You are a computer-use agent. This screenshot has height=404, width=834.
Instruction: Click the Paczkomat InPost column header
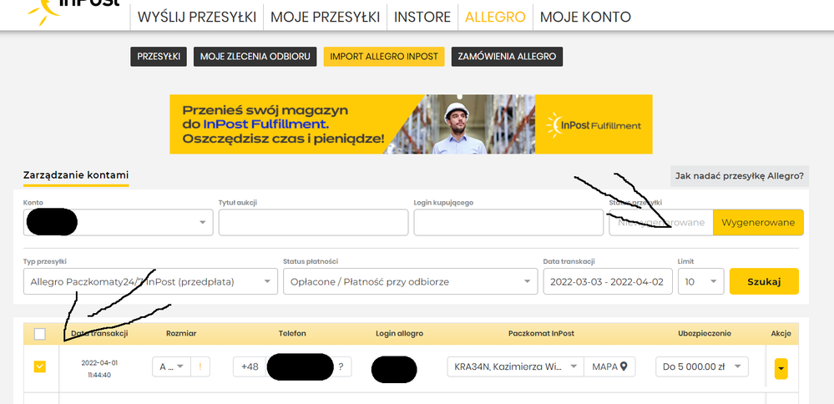pos(542,334)
